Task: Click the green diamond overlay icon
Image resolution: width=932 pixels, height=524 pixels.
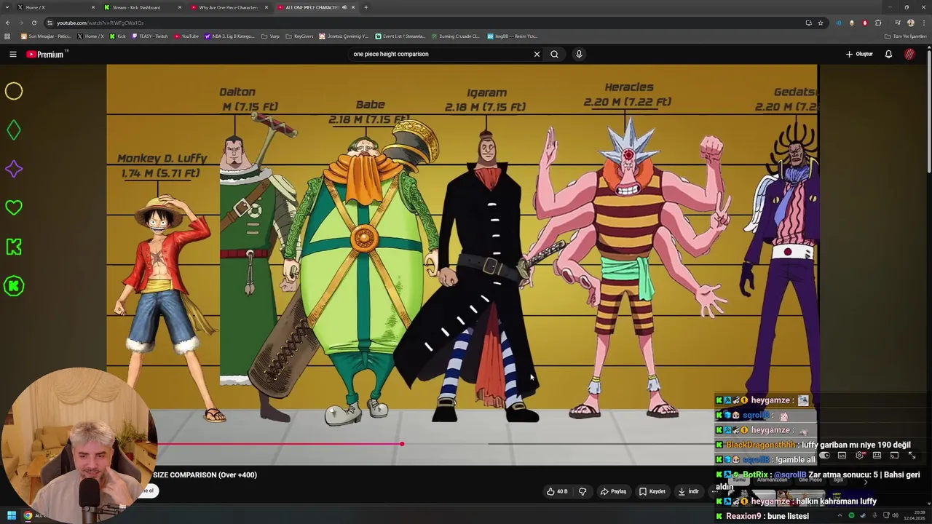Action: pos(14,130)
